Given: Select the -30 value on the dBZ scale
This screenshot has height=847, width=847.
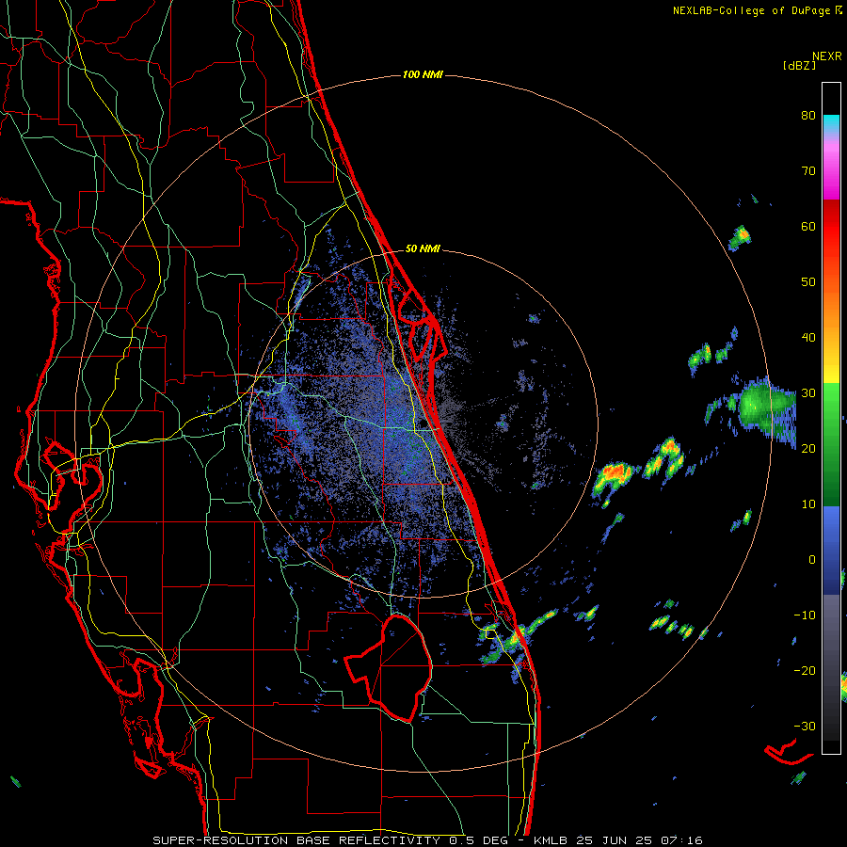Looking at the screenshot, I should click(x=805, y=726).
